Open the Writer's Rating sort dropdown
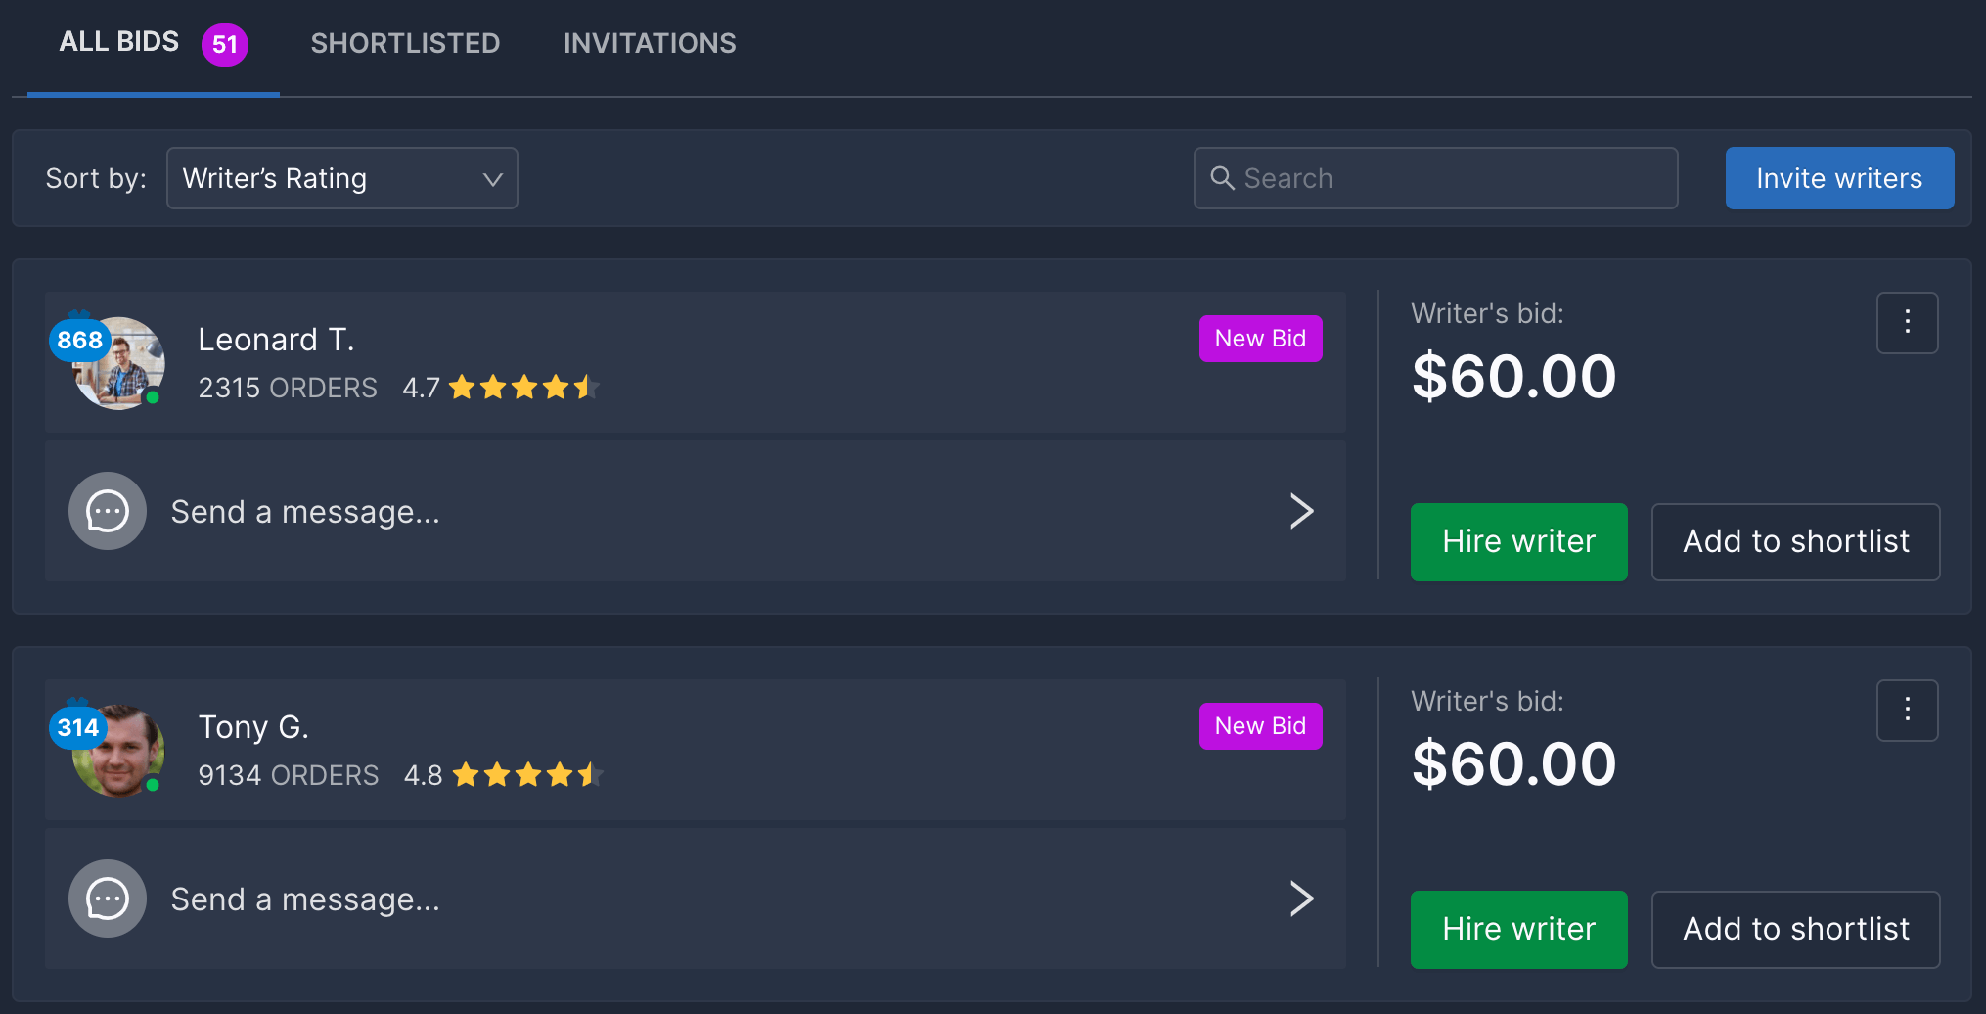Viewport: 1986px width, 1014px height. pos(341,178)
